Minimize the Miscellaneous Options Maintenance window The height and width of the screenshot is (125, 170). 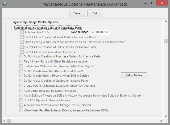pyautogui.click(x=146, y=3)
